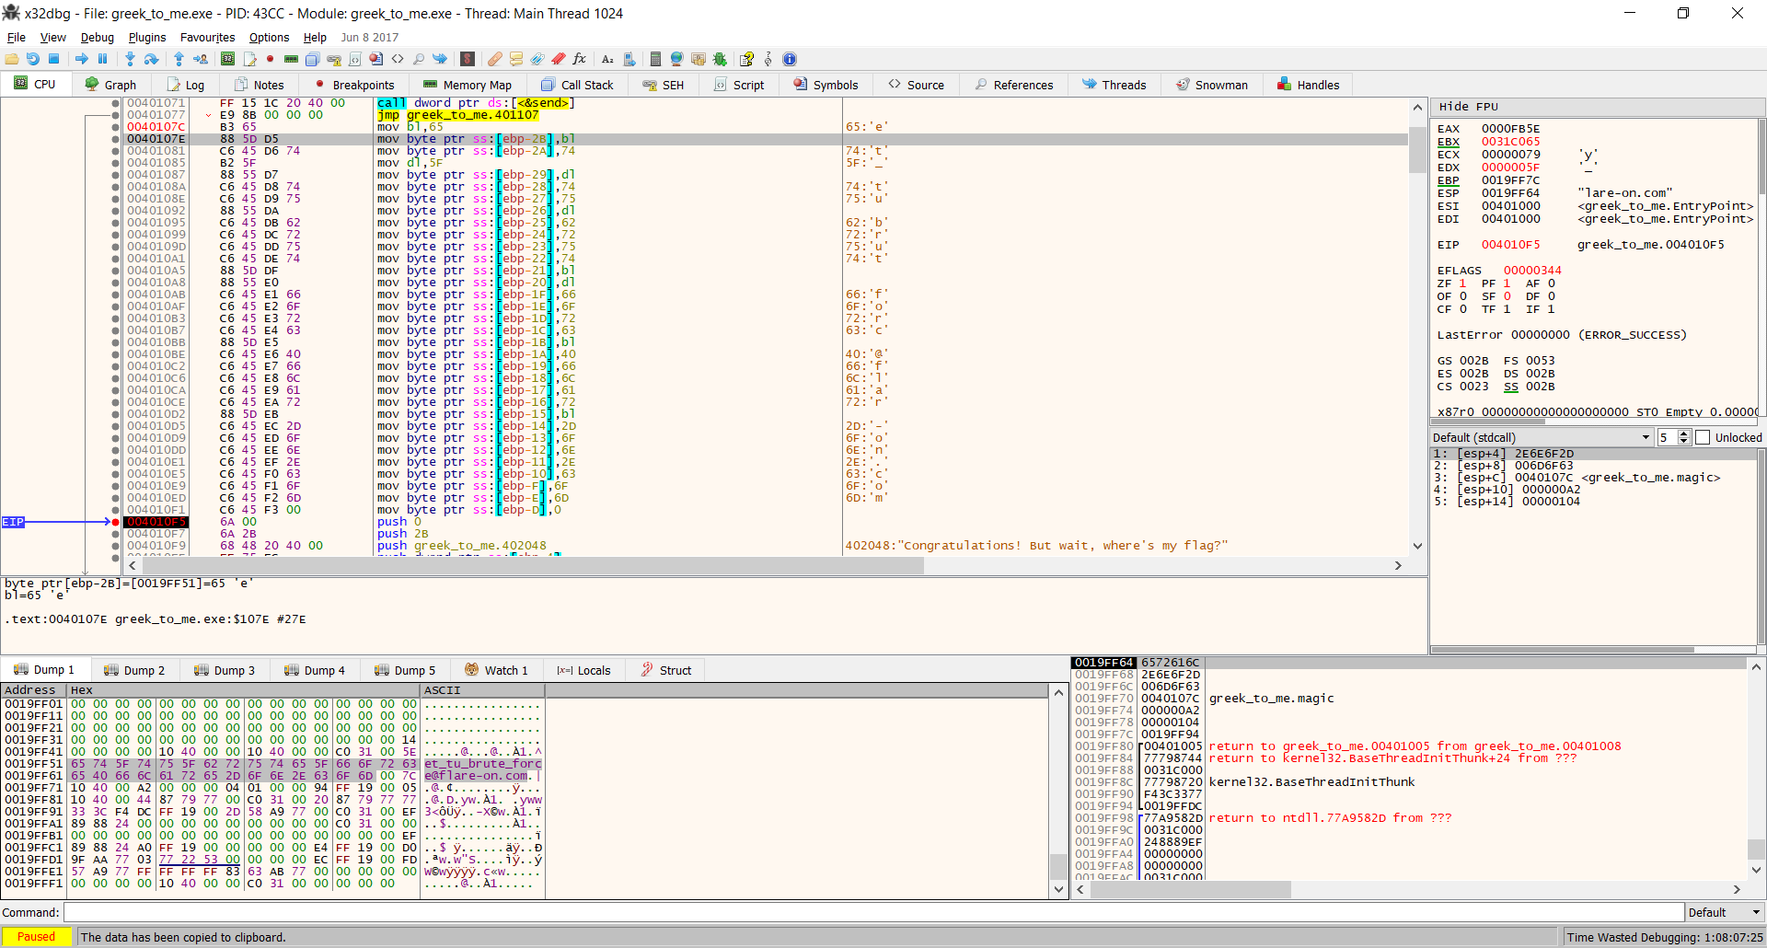This screenshot has width=1767, height=948.
Task: Pause execution with the pause icon
Action: coord(101,59)
